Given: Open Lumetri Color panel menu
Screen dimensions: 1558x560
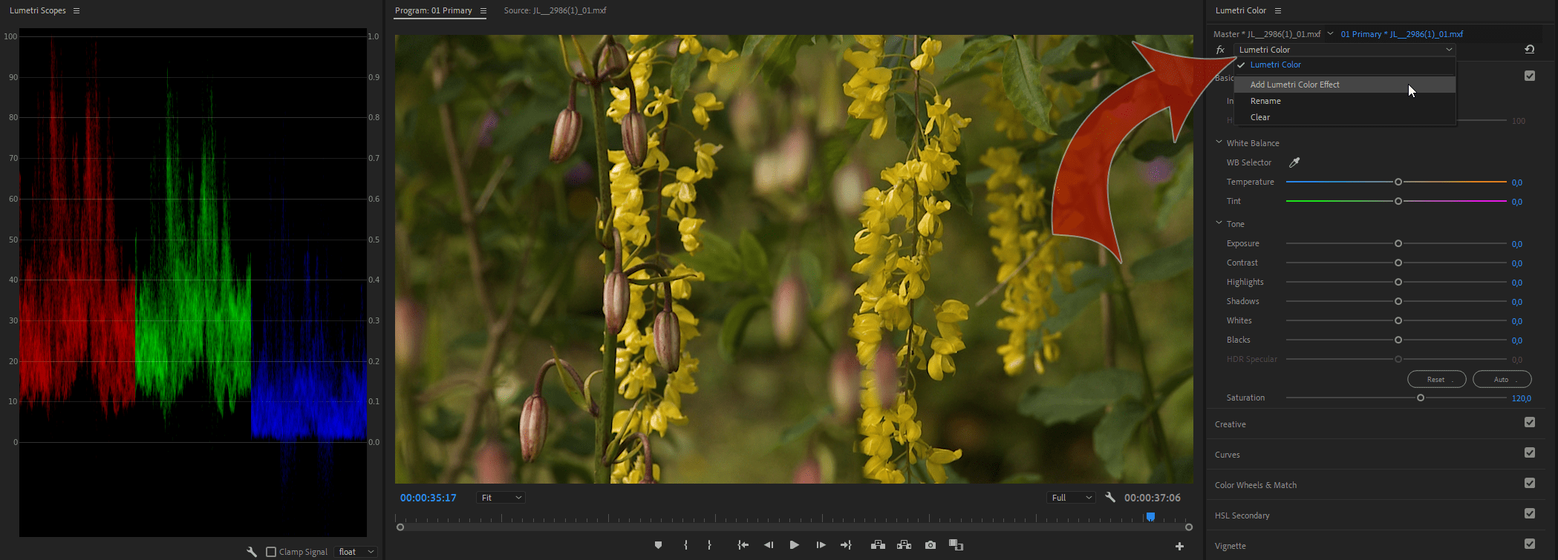Looking at the screenshot, I should pos(1278,10).
